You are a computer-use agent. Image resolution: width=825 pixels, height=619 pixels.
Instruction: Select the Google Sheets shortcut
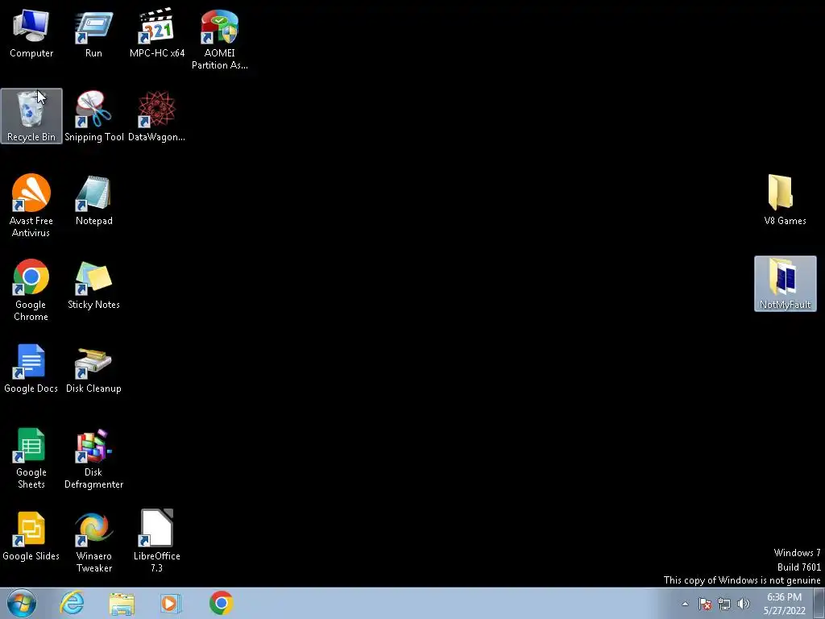tap(31, 458)
